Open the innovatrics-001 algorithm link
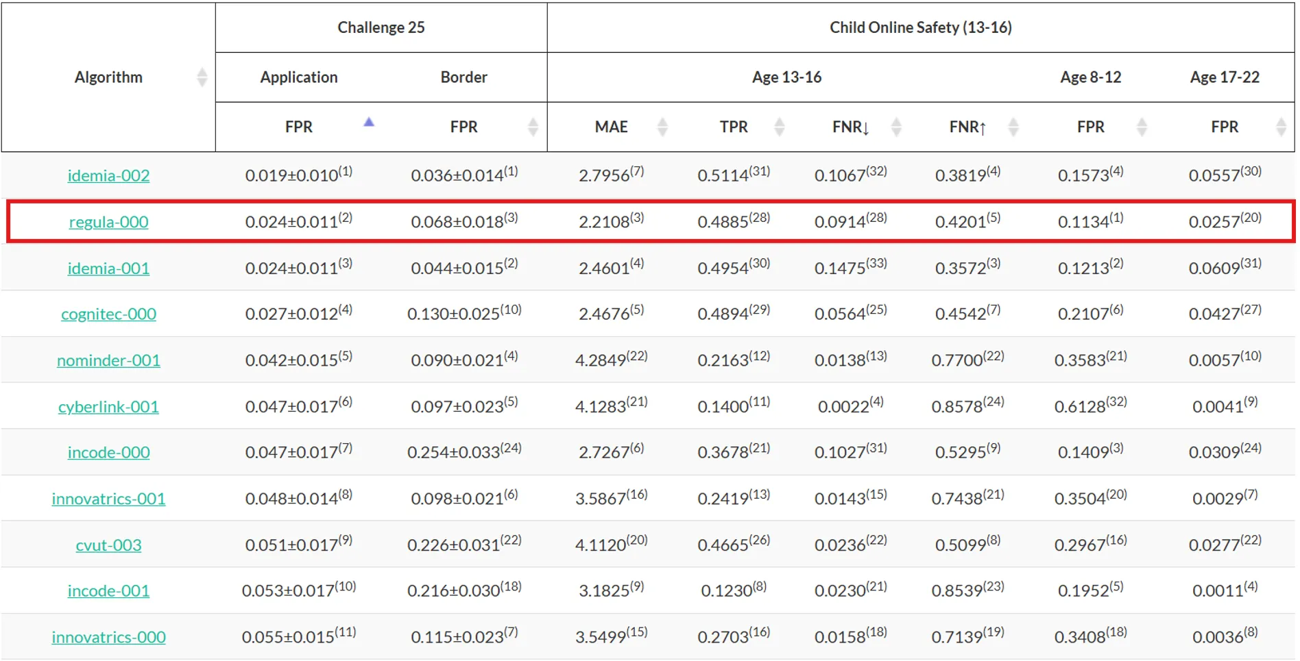The width and height of the screenshot is (1300, 661). pos(108,498)
